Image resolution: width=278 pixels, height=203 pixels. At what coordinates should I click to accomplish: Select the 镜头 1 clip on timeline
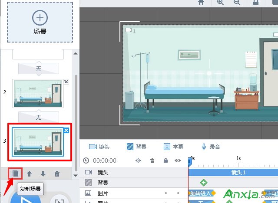tap(233, 172)
